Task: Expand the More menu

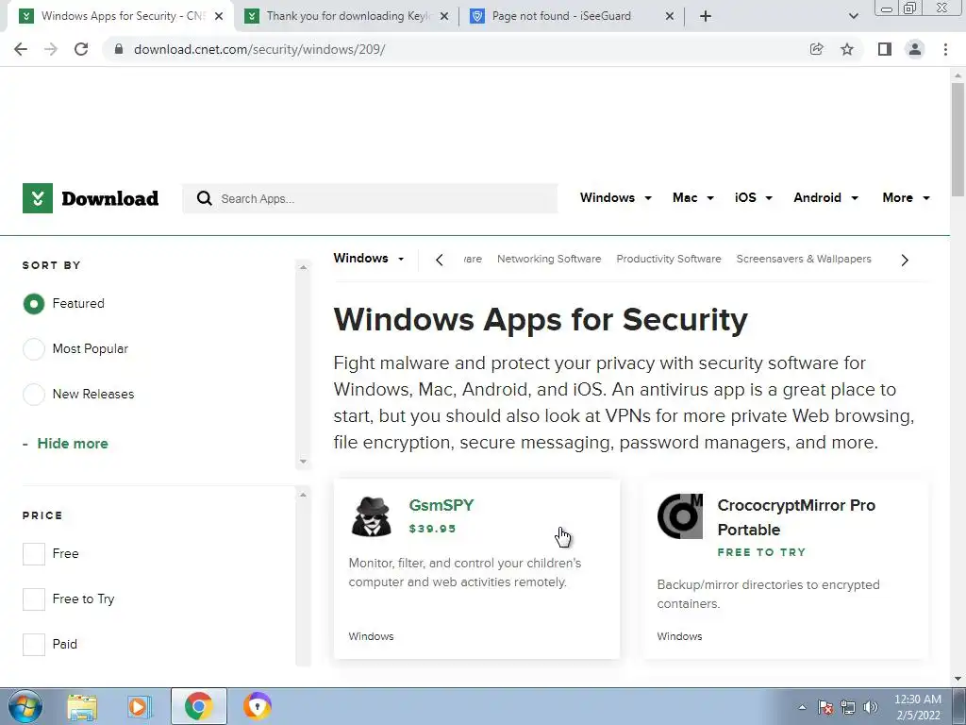Action: [x=906, y=198]
